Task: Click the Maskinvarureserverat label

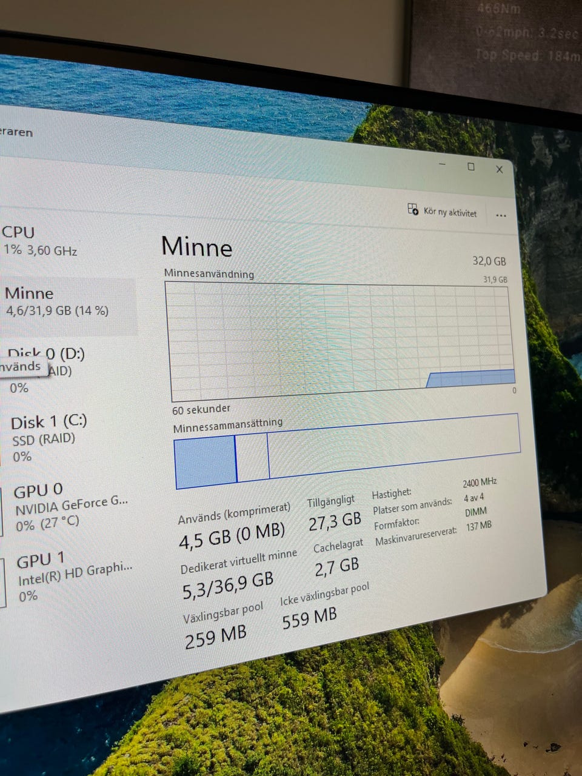Action: (416, 537)
